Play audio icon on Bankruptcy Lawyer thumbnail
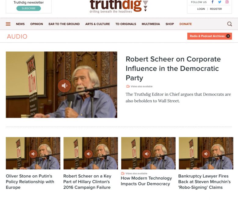 [206, 154]
